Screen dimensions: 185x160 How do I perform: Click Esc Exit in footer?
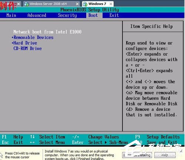(12, 142)
